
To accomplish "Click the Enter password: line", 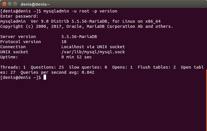I will tap(19, 16).
